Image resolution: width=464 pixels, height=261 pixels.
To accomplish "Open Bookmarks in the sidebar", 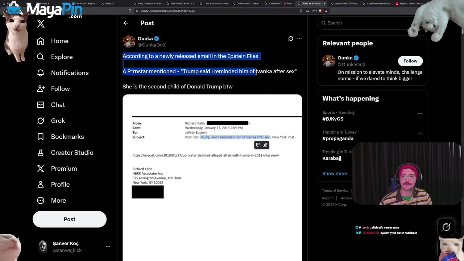I will click(x=60, y=137).
